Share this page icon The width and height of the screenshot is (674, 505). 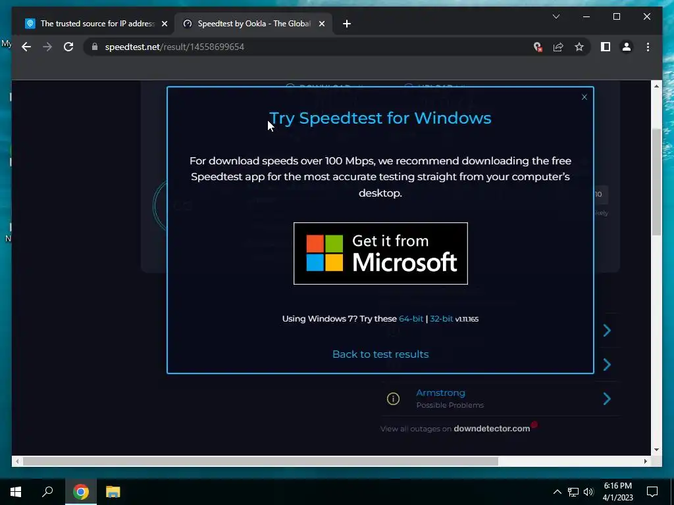(x=558, y=47)
